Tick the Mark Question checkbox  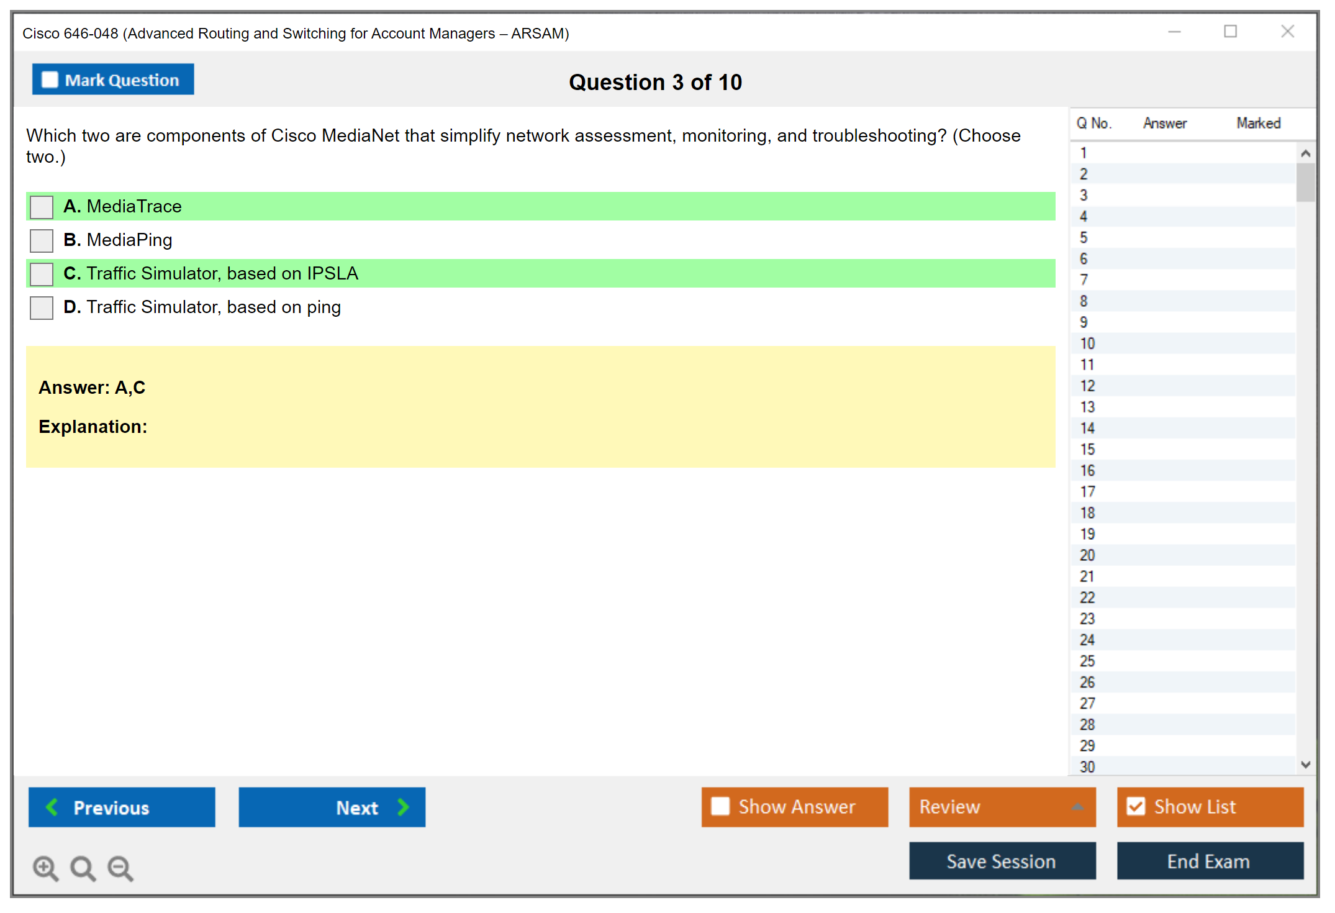coord(50,79)
